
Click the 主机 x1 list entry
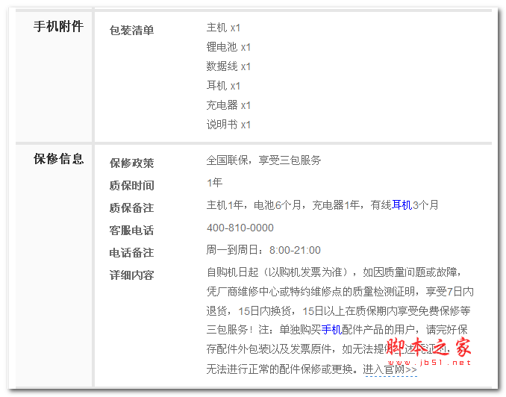click(223, 28)
